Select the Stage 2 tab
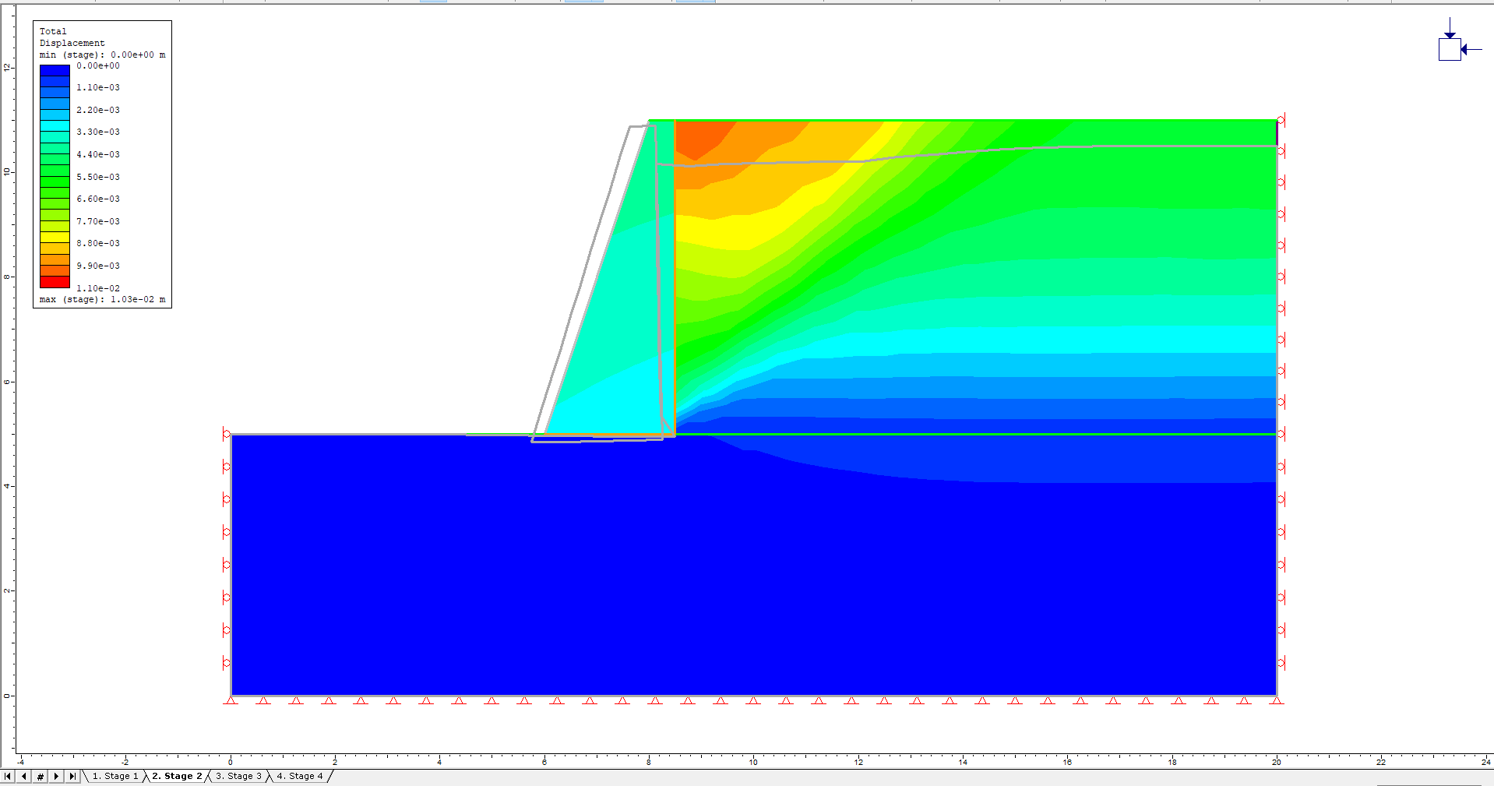This screenshot has height=786, width=1494. pos(177,776)
